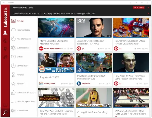
Task: Select Ver más tarde menu entry
Action: [23, 66]
